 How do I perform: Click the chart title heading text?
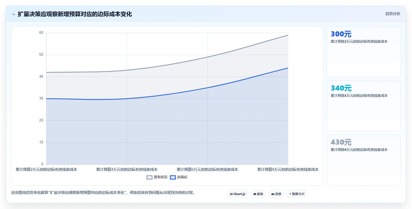click(75, 14)
